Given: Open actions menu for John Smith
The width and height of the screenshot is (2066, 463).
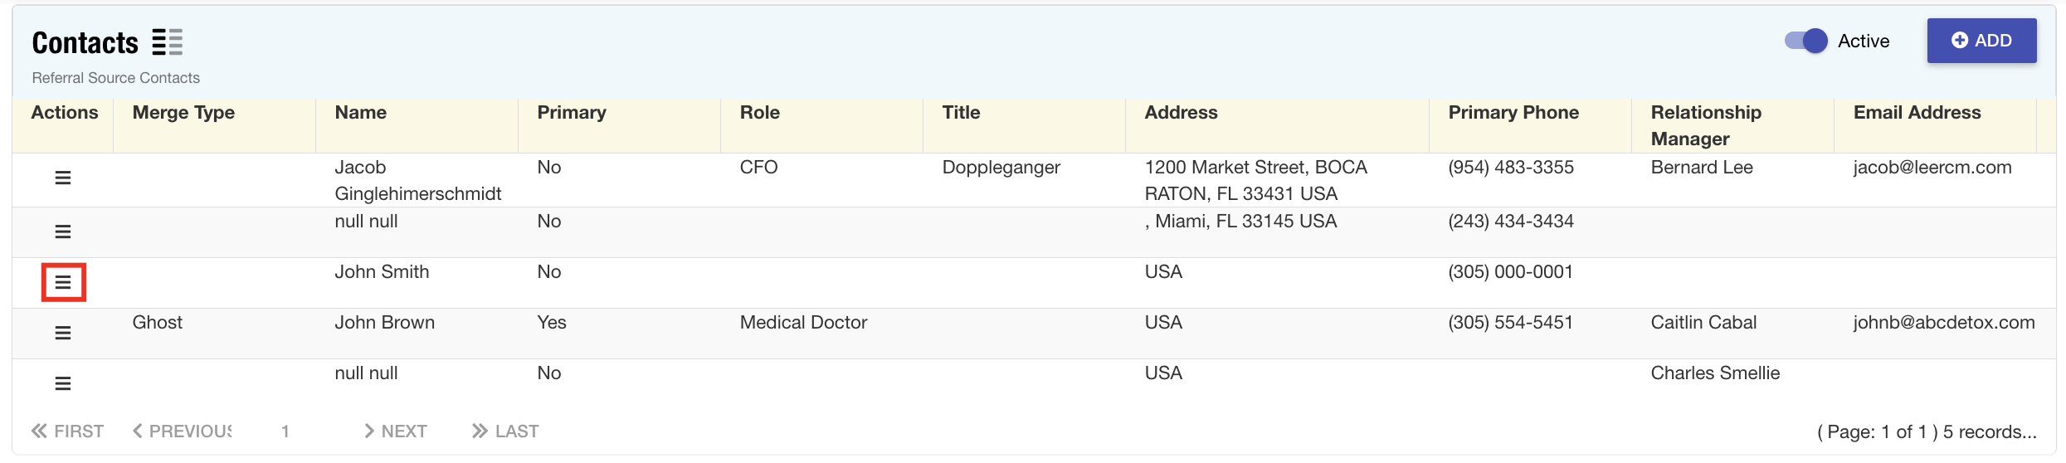Looking at the screenshot, I should click(x=63, y=283).
